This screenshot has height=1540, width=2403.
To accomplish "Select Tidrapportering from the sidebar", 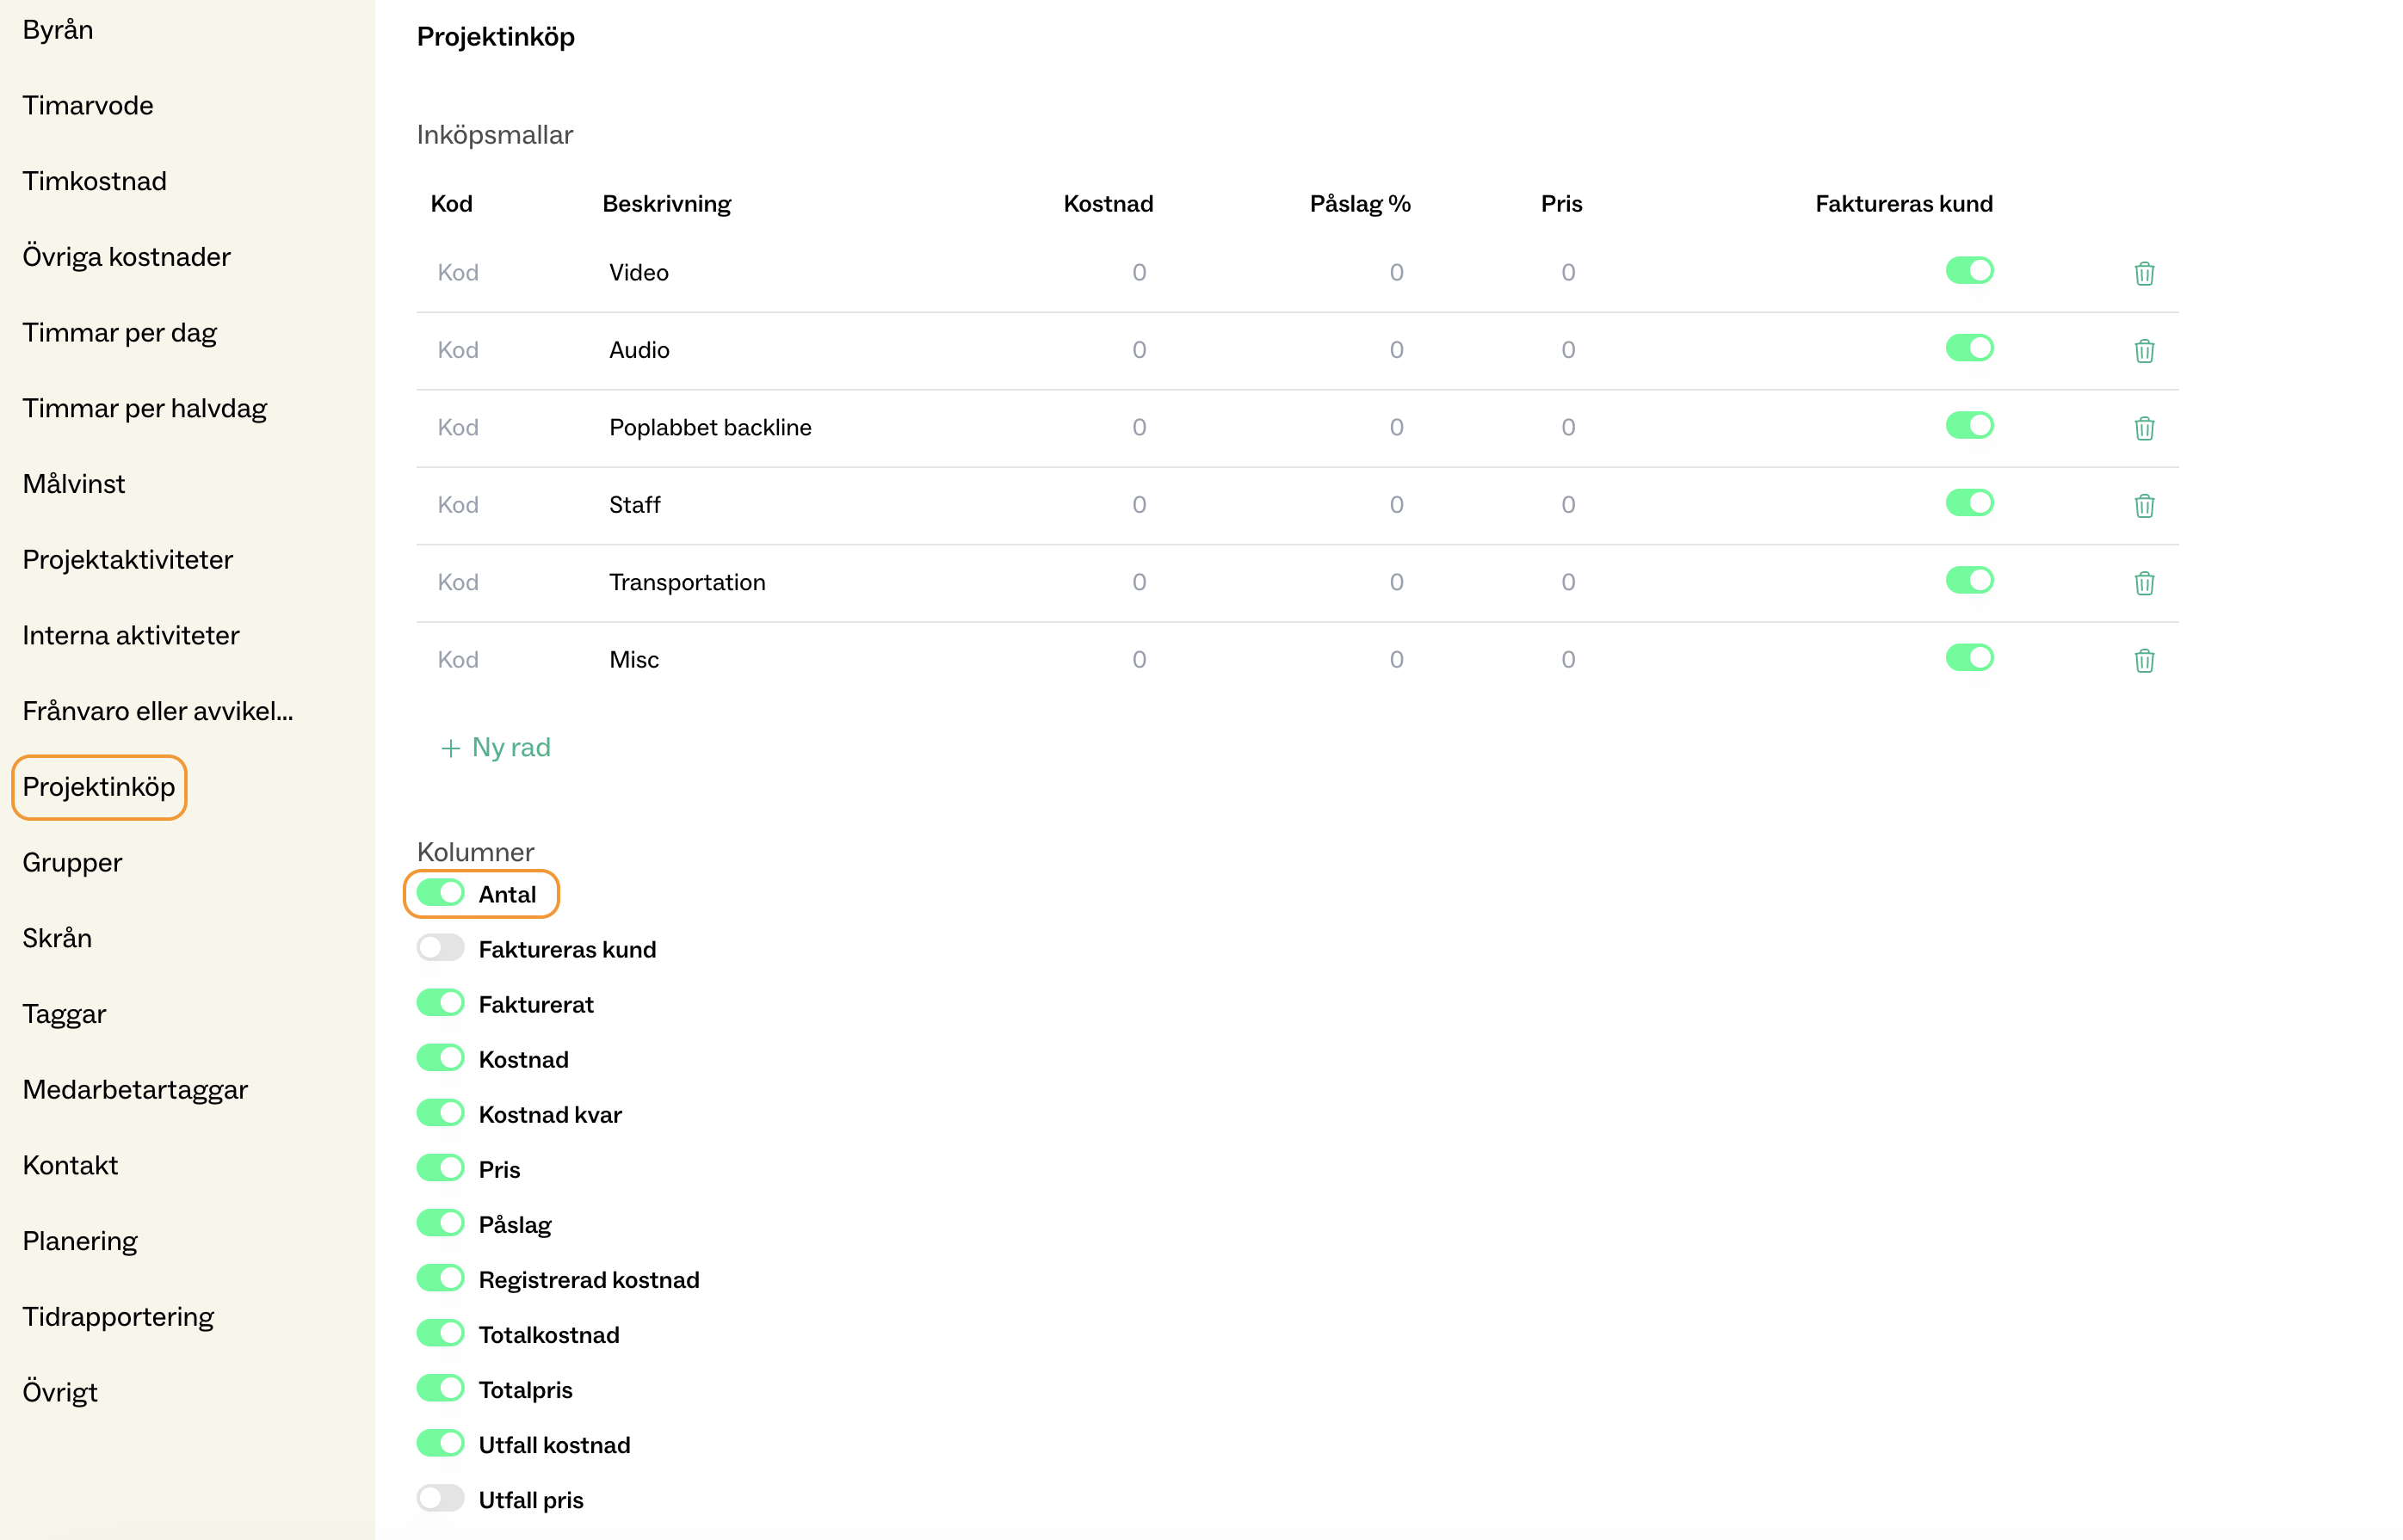I will click(118, 1317).
